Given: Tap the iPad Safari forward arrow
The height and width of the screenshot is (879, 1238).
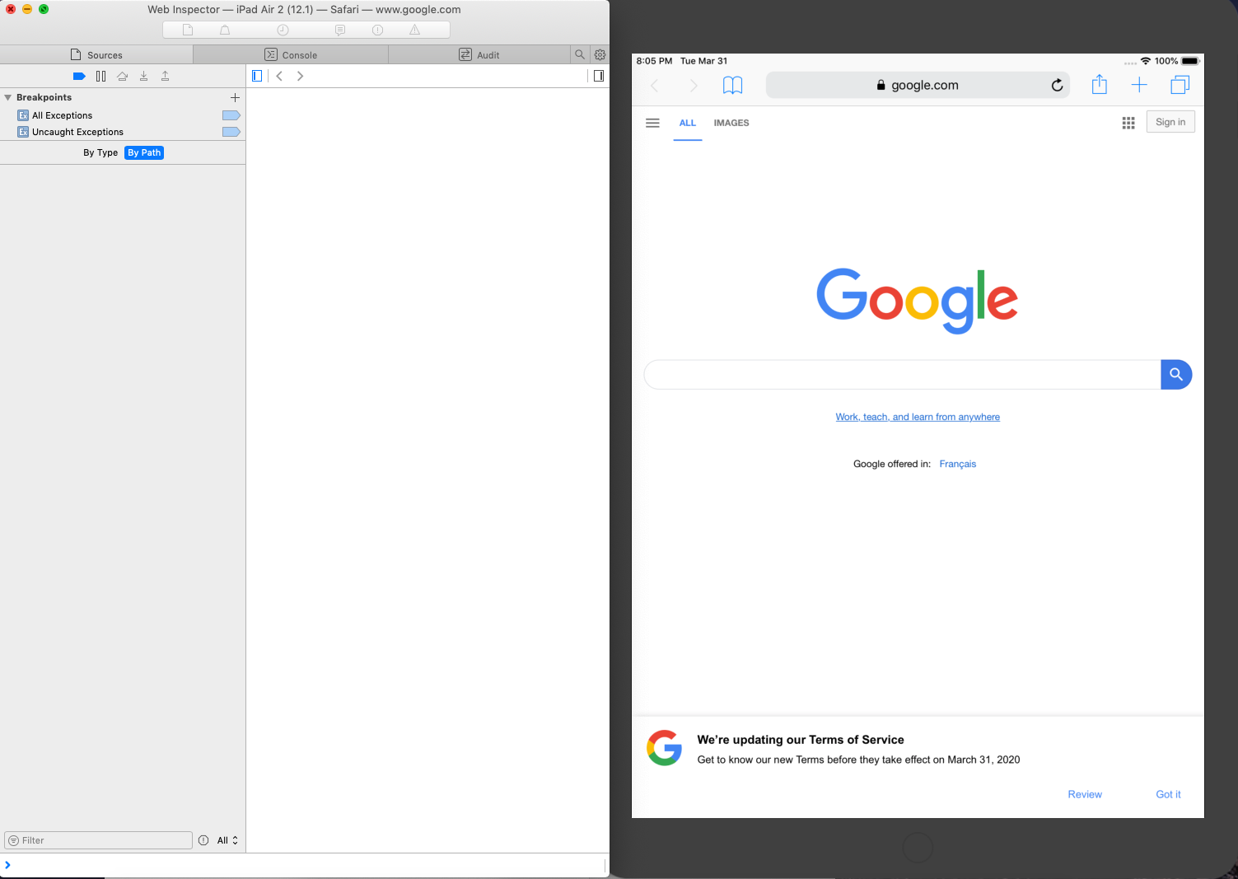Looking at the screenshot, I should (694, 85).
